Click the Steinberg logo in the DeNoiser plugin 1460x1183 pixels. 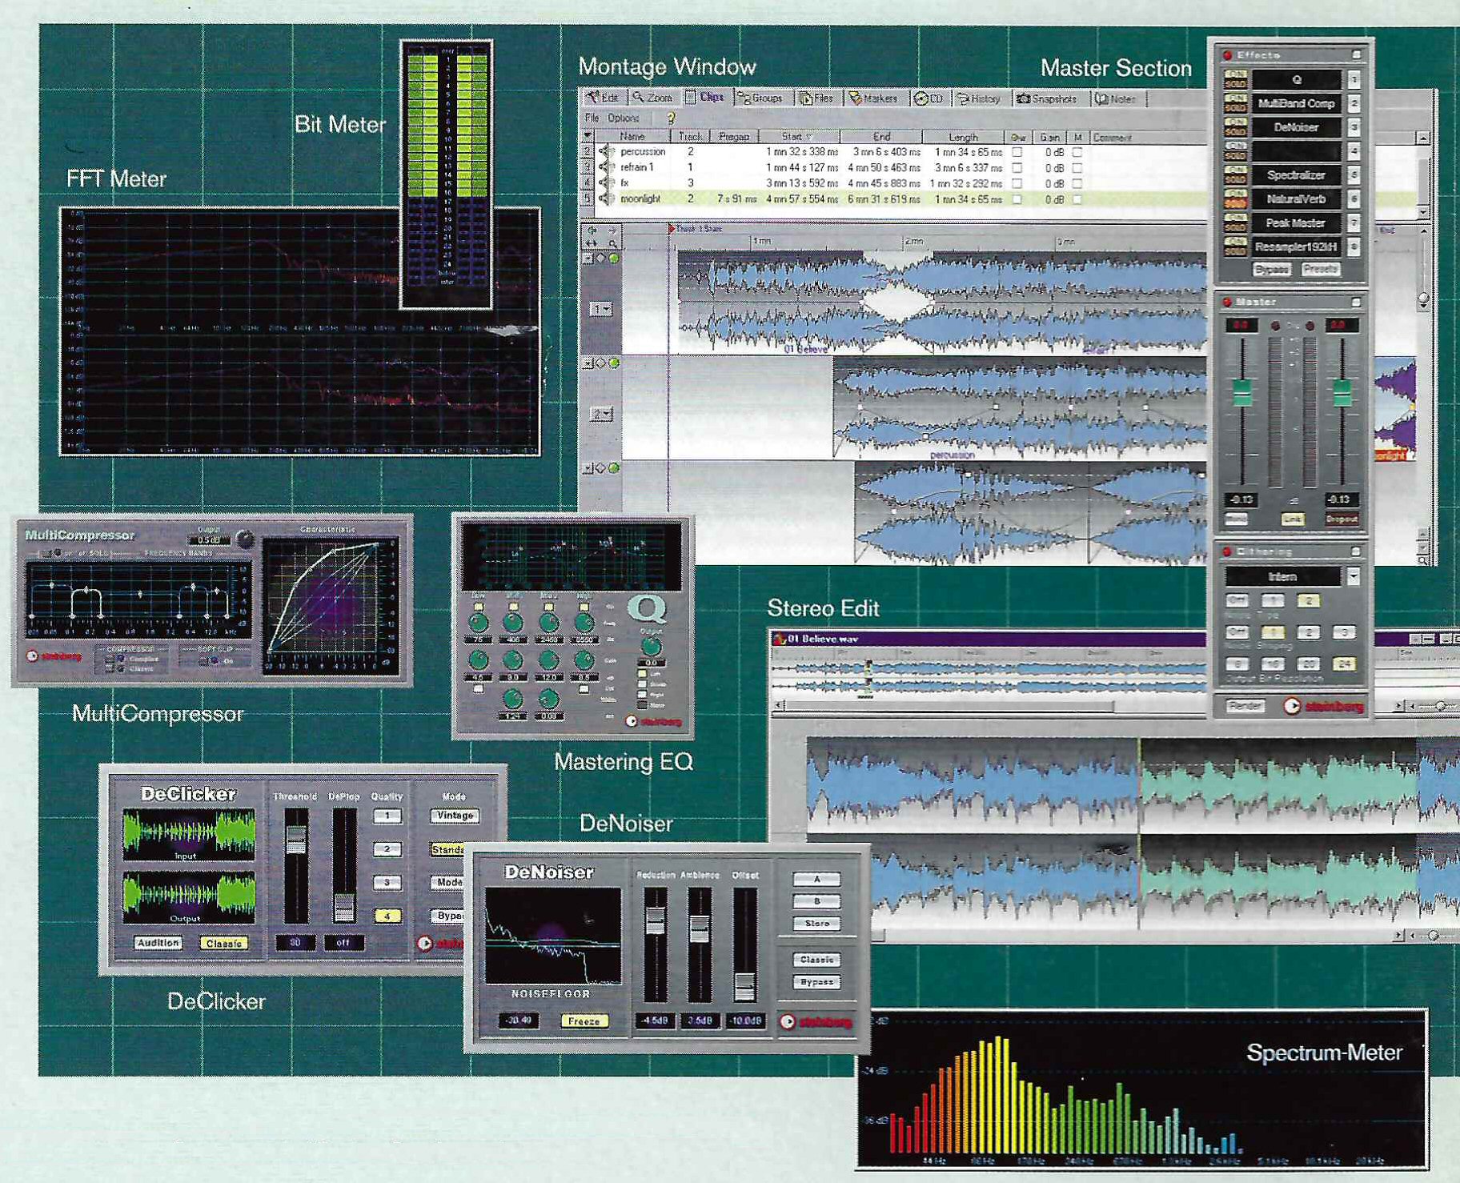pyautogui.click(x=816, y=1022)
